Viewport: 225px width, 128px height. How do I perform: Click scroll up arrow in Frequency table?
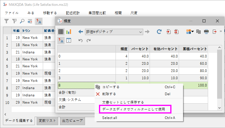coord(219,47)
